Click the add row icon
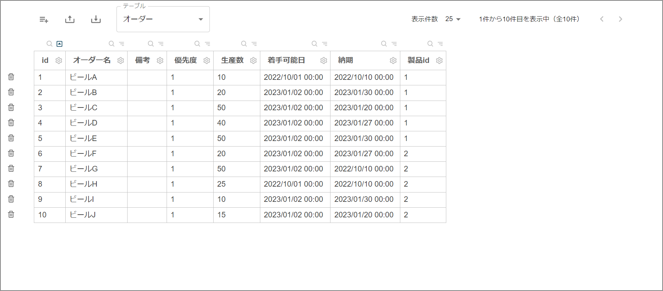This screenshot has height=291, width=663. pos(44,20)
